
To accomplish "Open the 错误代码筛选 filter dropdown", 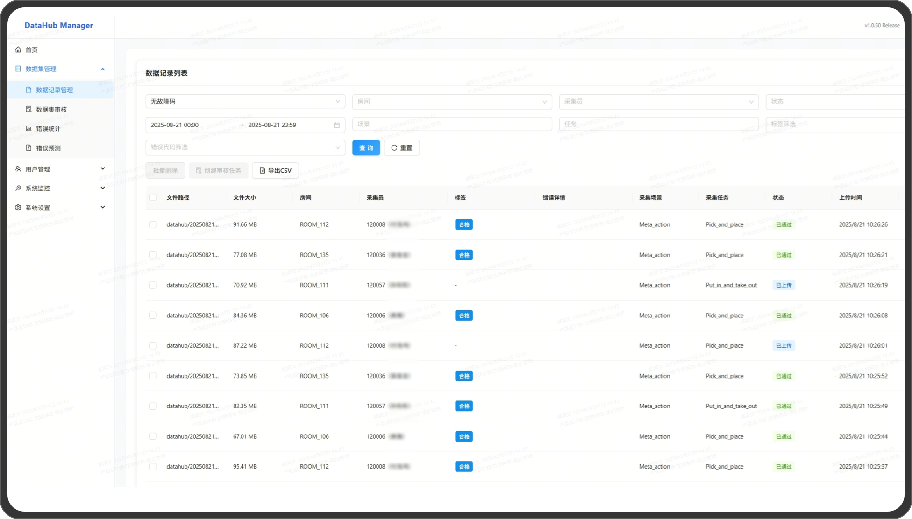I will (x=245, y=147).
